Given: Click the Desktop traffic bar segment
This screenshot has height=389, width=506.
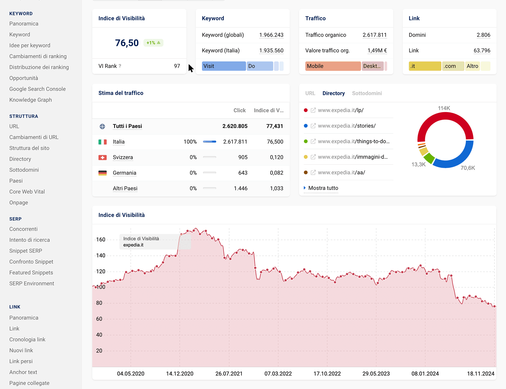Looking at the screenshot, I should (x=373, y=66).
